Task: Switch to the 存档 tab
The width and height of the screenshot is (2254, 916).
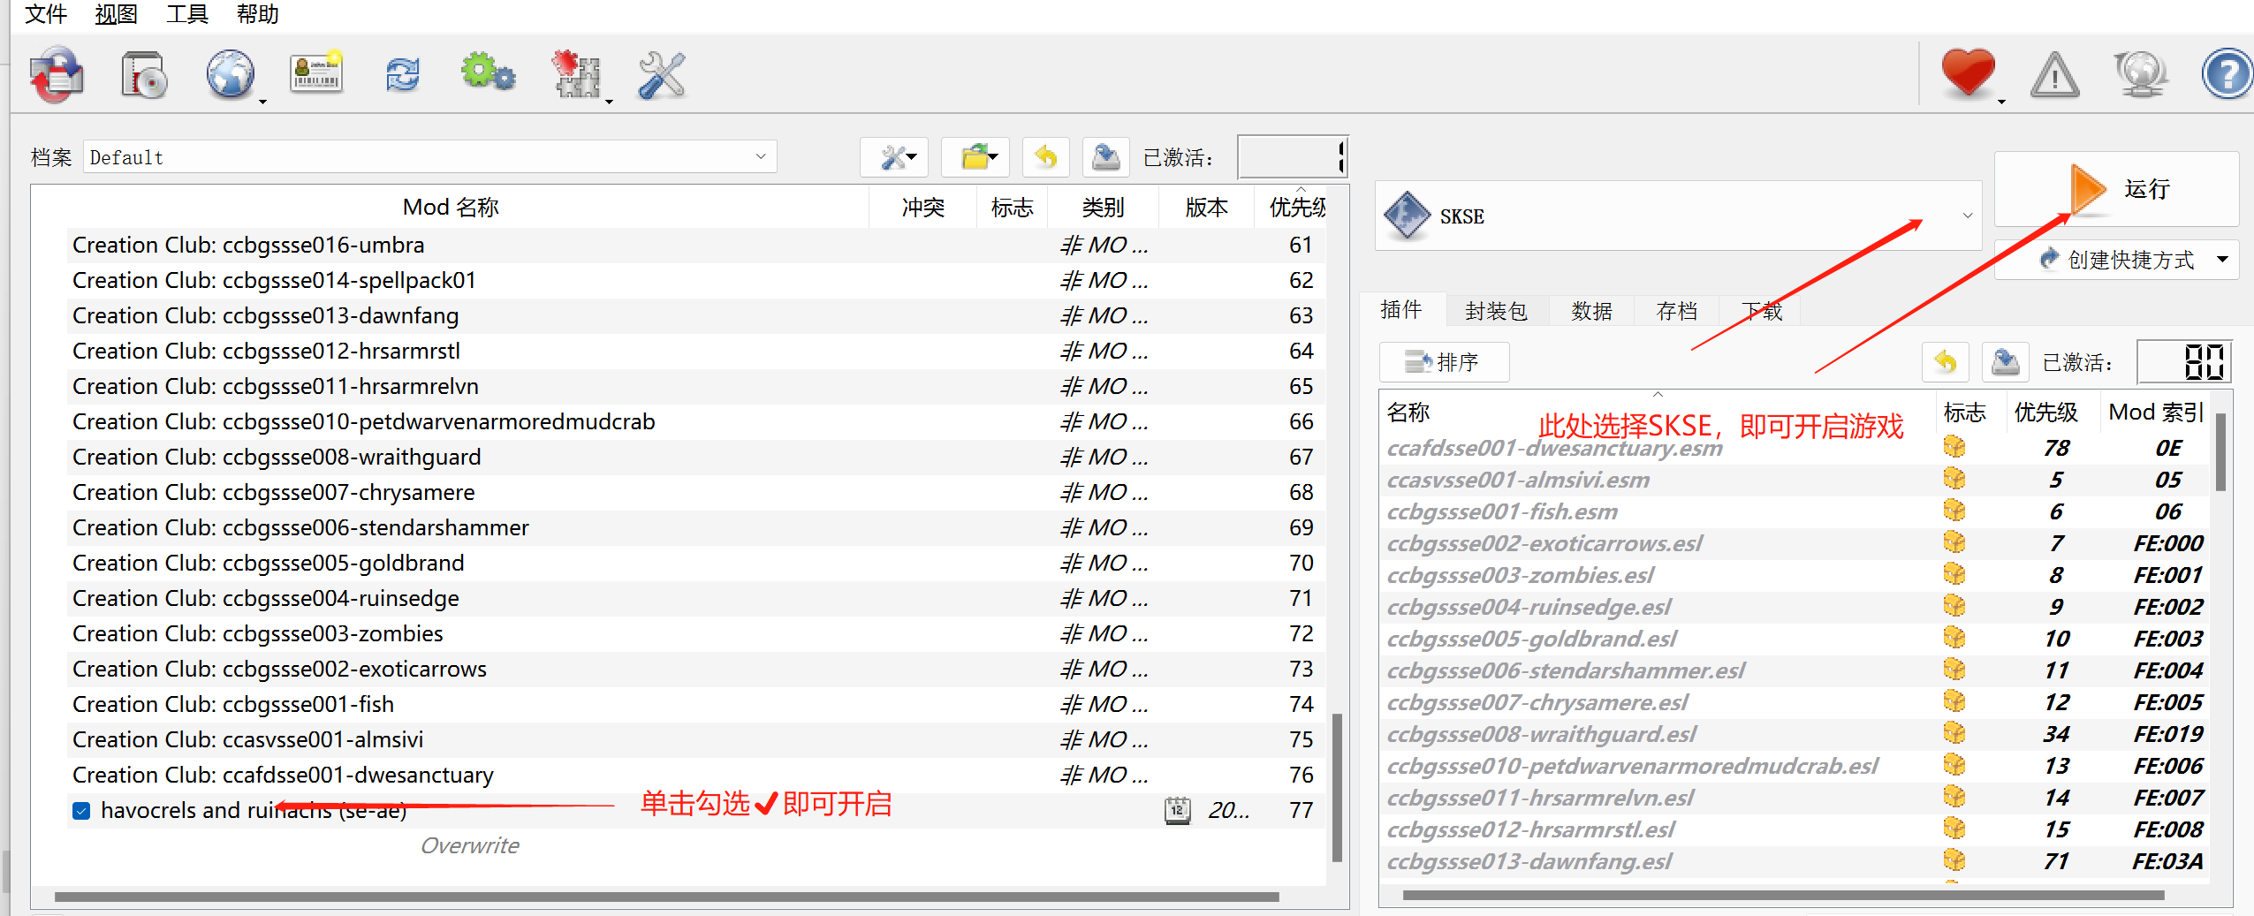Action: (x=1676, y=311)
